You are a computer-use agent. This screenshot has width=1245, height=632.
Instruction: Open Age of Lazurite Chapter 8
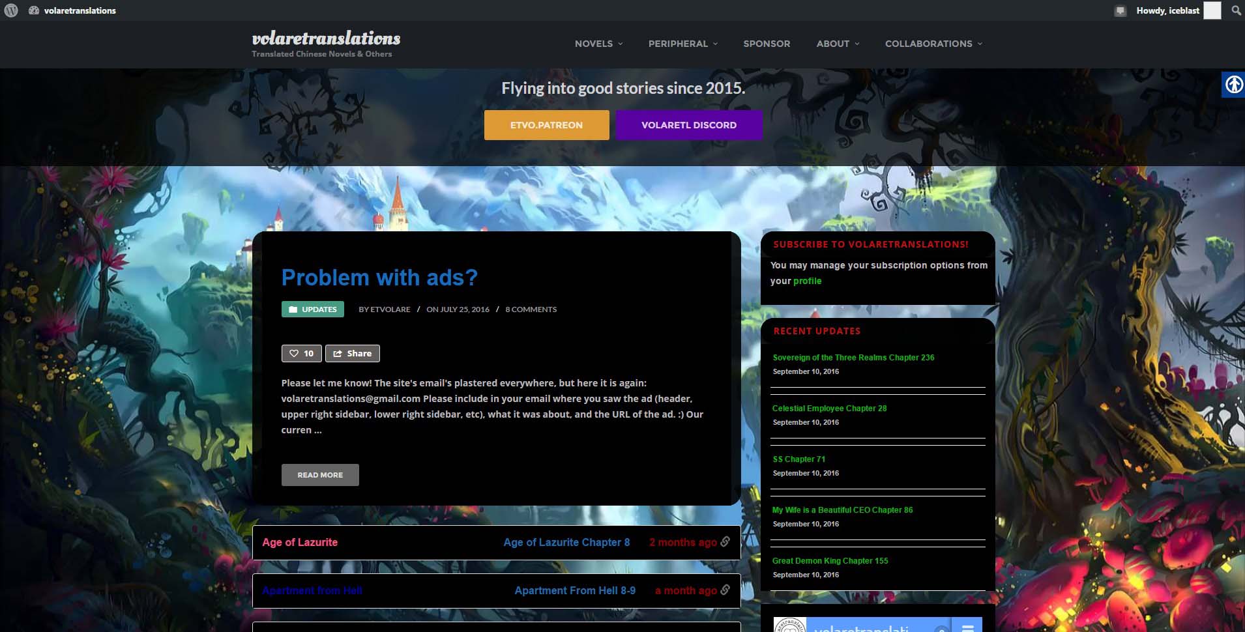[x=566, y=542]
